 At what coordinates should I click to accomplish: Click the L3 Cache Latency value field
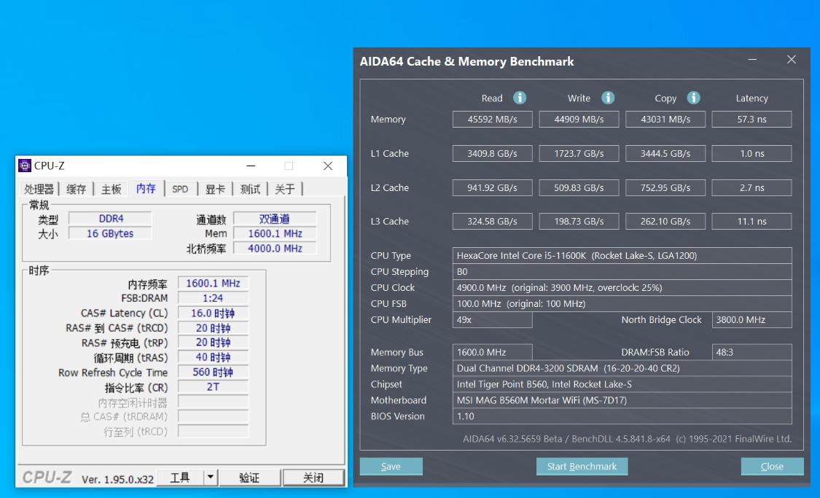(x=751, y=221)
